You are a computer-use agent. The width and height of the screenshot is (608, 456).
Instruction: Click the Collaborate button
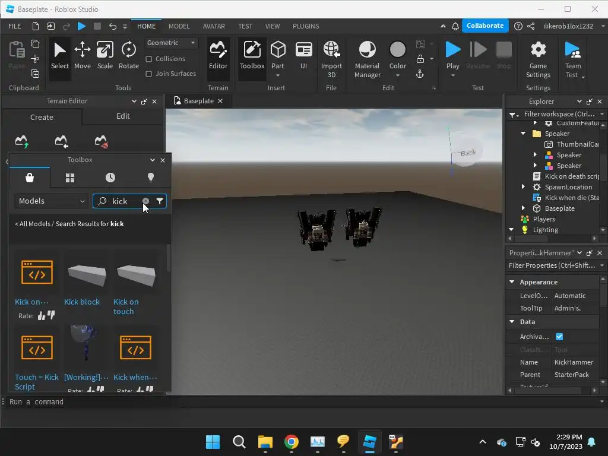pyautogui.click(x=485, y=26)
